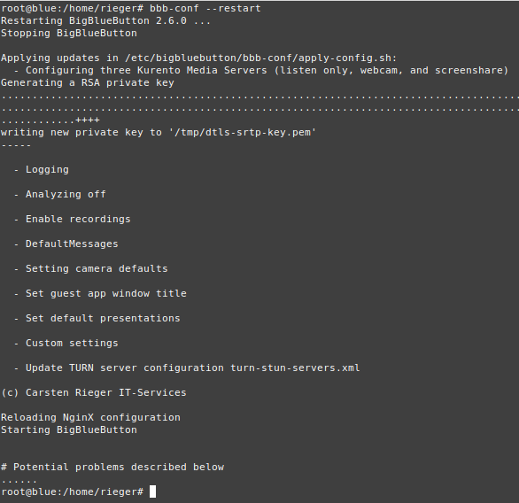Click the 'Setting camera defaults' entry

97,268
